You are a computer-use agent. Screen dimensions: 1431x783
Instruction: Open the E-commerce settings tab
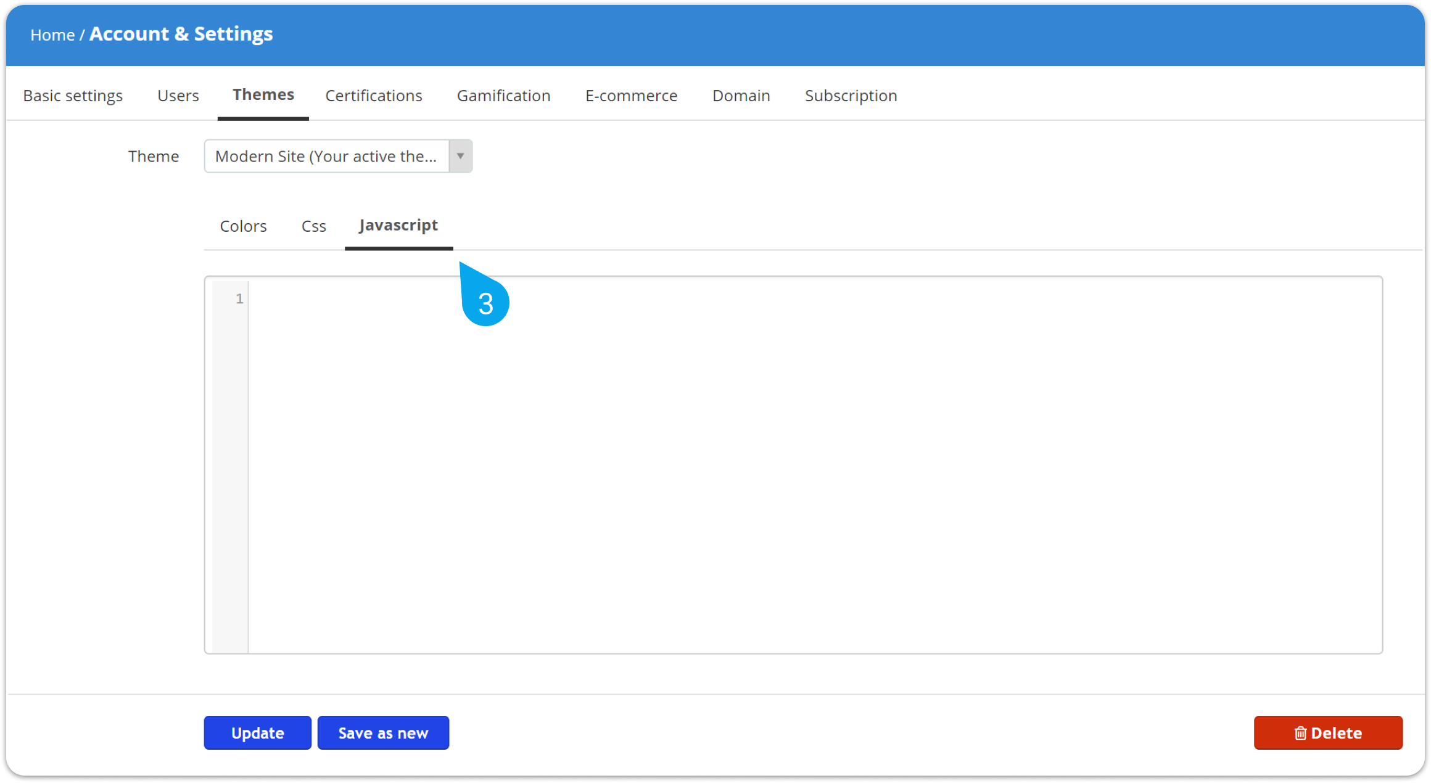coord(631,96)
